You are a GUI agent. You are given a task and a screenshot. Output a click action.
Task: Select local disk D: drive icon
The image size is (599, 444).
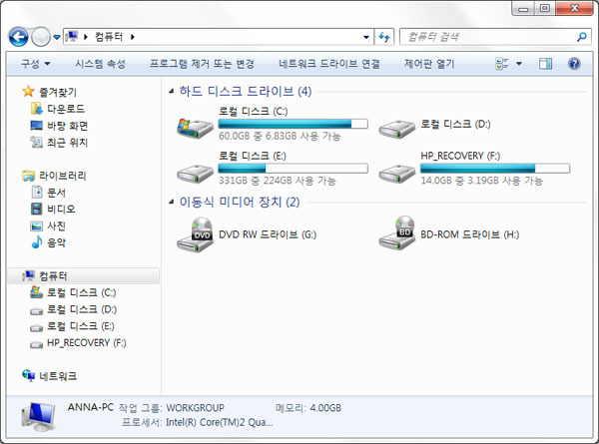tap(396, 128)
